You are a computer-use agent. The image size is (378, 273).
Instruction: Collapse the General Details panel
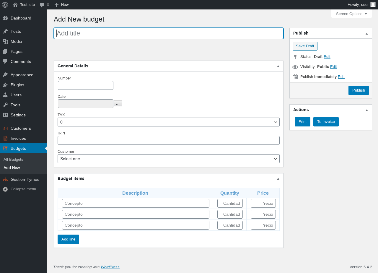point(278,66)
